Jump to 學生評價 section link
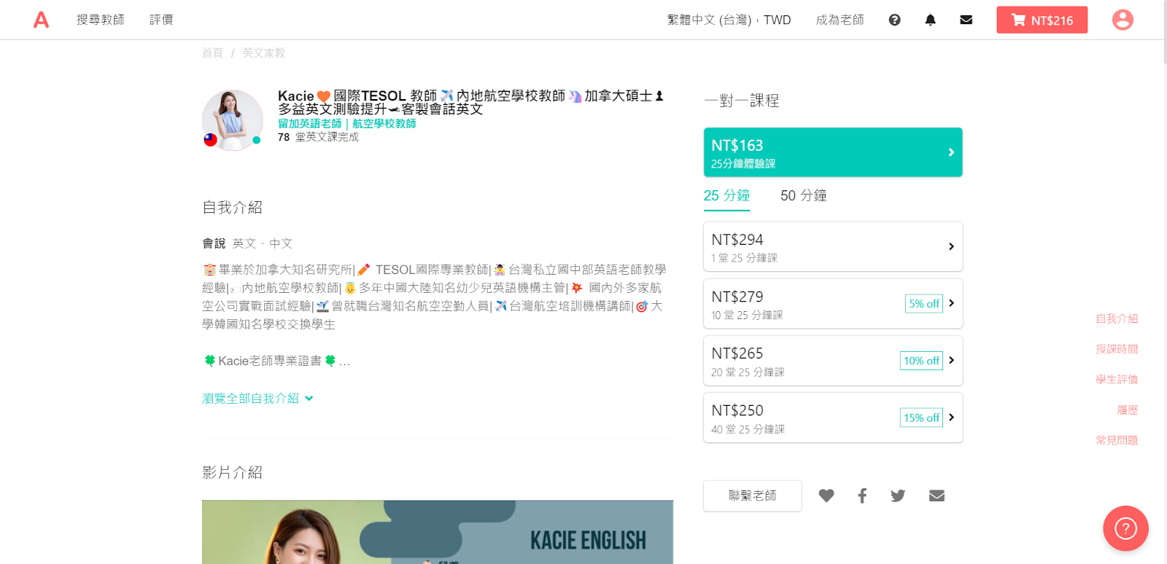This screenshot has height=564, width=1167. [x=1116, y=380]
